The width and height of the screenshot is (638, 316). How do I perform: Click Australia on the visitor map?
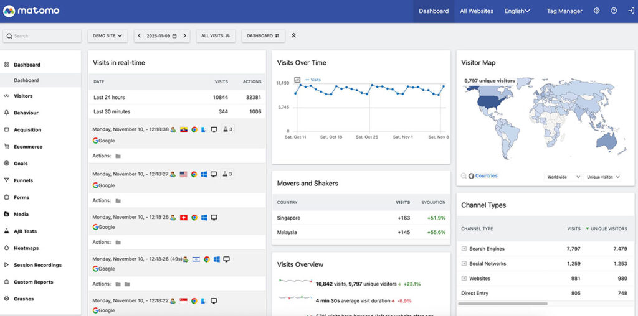point(606,142)
